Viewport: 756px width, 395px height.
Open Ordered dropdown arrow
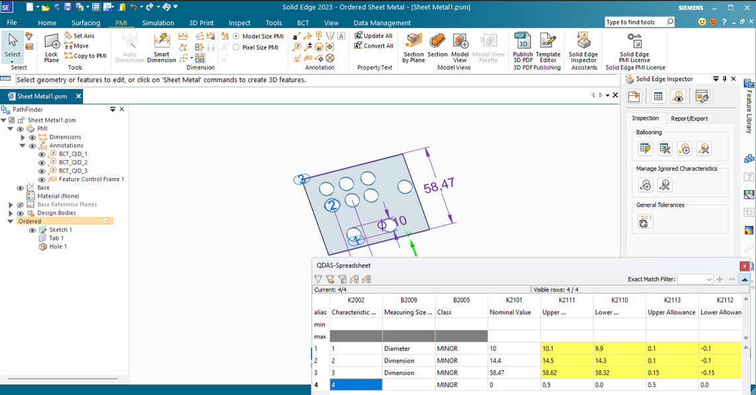[107, 221]
